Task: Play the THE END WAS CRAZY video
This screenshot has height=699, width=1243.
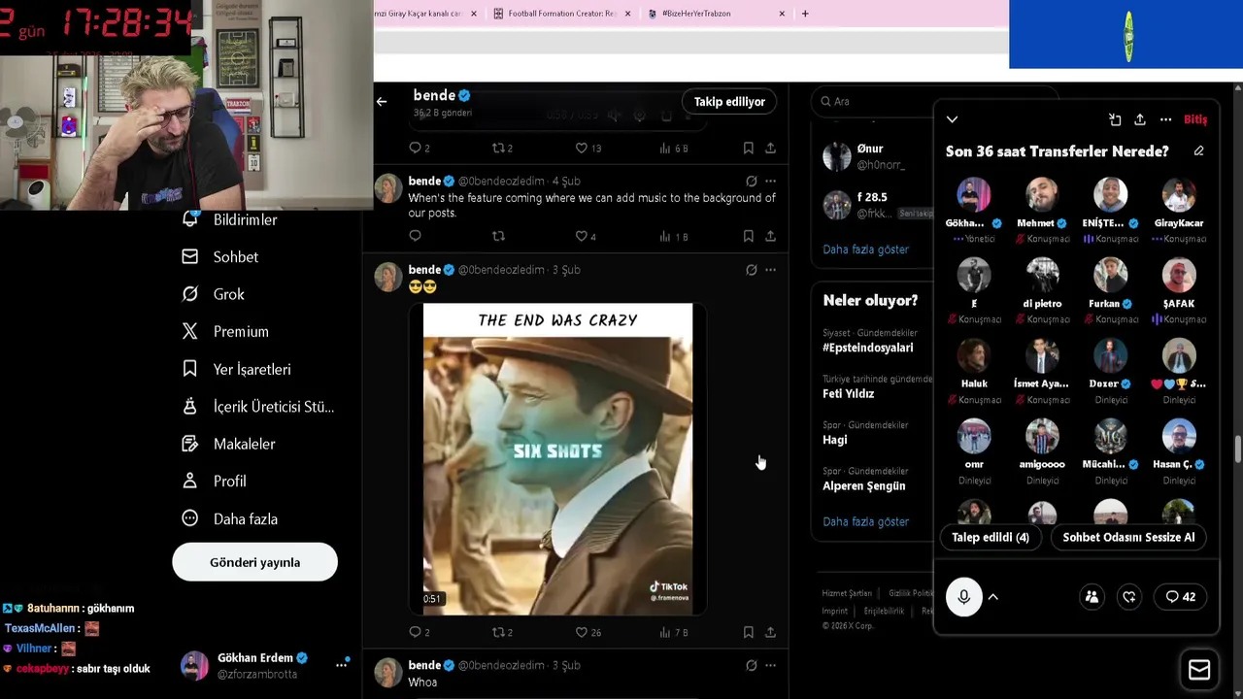Action: (x=557, y=458)
